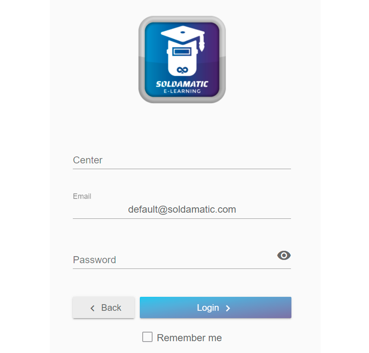Screen dimensions: 369x353
Task: Toggle Remember me via its label
Action: (189, 338)
